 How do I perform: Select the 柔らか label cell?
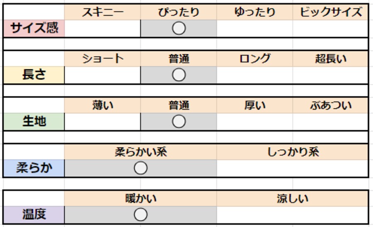tap(34, 168)
